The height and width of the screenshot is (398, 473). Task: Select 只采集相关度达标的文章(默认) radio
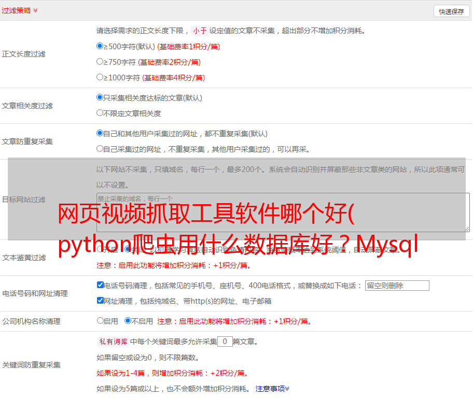(x=100, y=97)
